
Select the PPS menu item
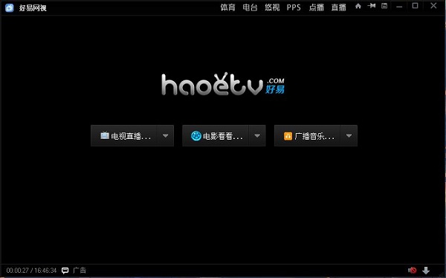pyautogui.click(x=294, y=7)
